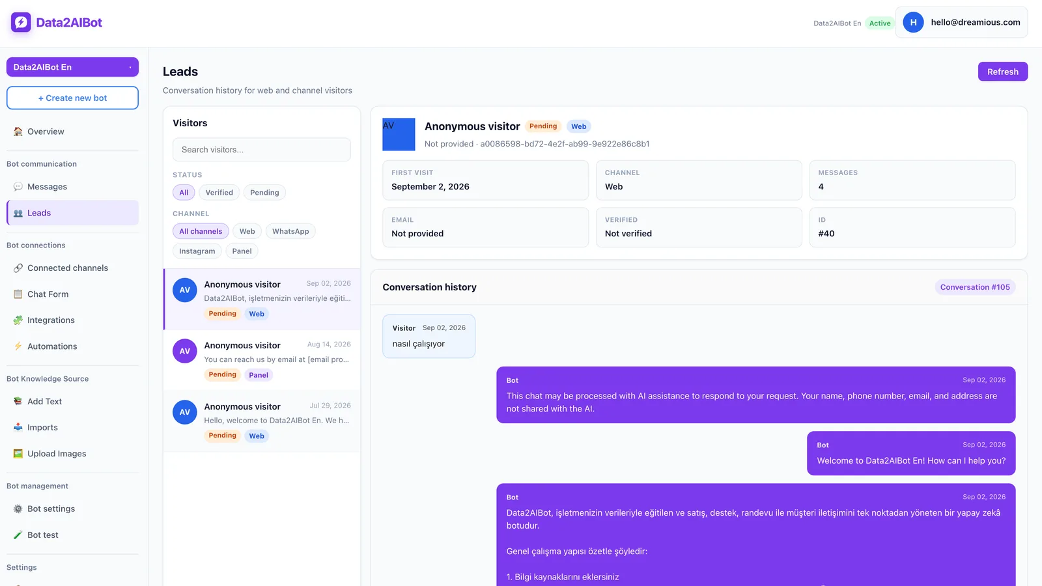Screen dimensions: 1042x586
Task: Click the Data2AIBot brand name link
Action: point(69,22)
